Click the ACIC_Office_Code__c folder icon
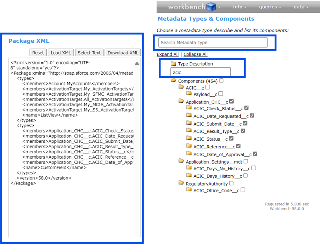Screen dimensions: 320x244 189,190
